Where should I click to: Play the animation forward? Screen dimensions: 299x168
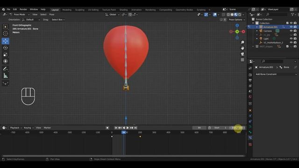click(128, 128)
